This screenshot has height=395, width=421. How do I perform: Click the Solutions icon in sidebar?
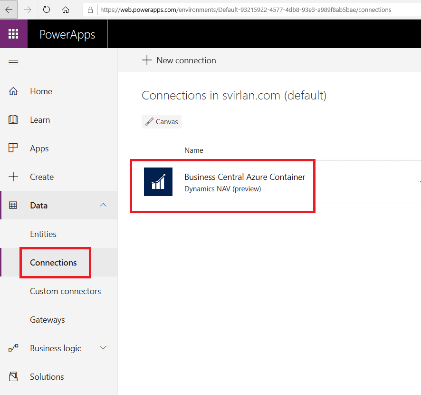click(x=13, y=376)
